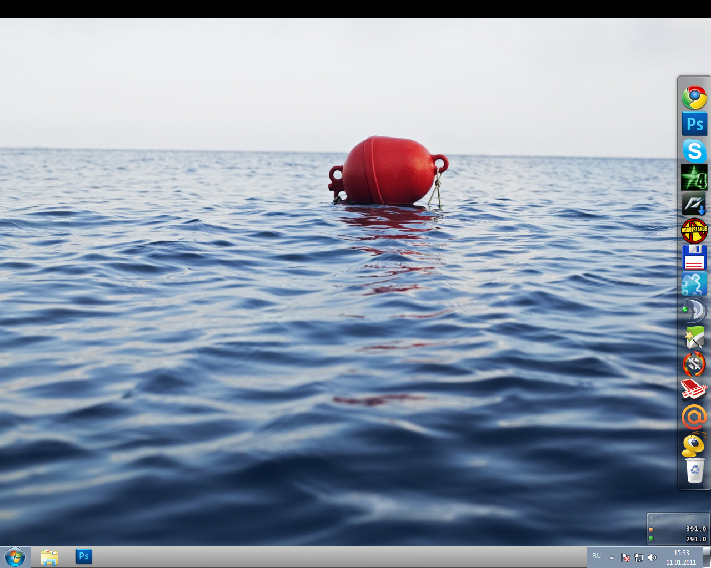This screenshot has height=568, width=711.
Task: Open the Need for Speed icon
Action: pos(694,204)
